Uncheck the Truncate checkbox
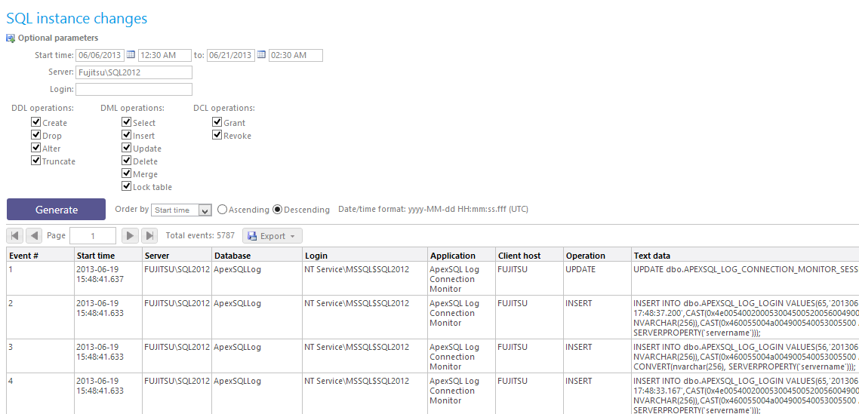The width and height of the screenshot is (859, 414). (x=36, y=161)
